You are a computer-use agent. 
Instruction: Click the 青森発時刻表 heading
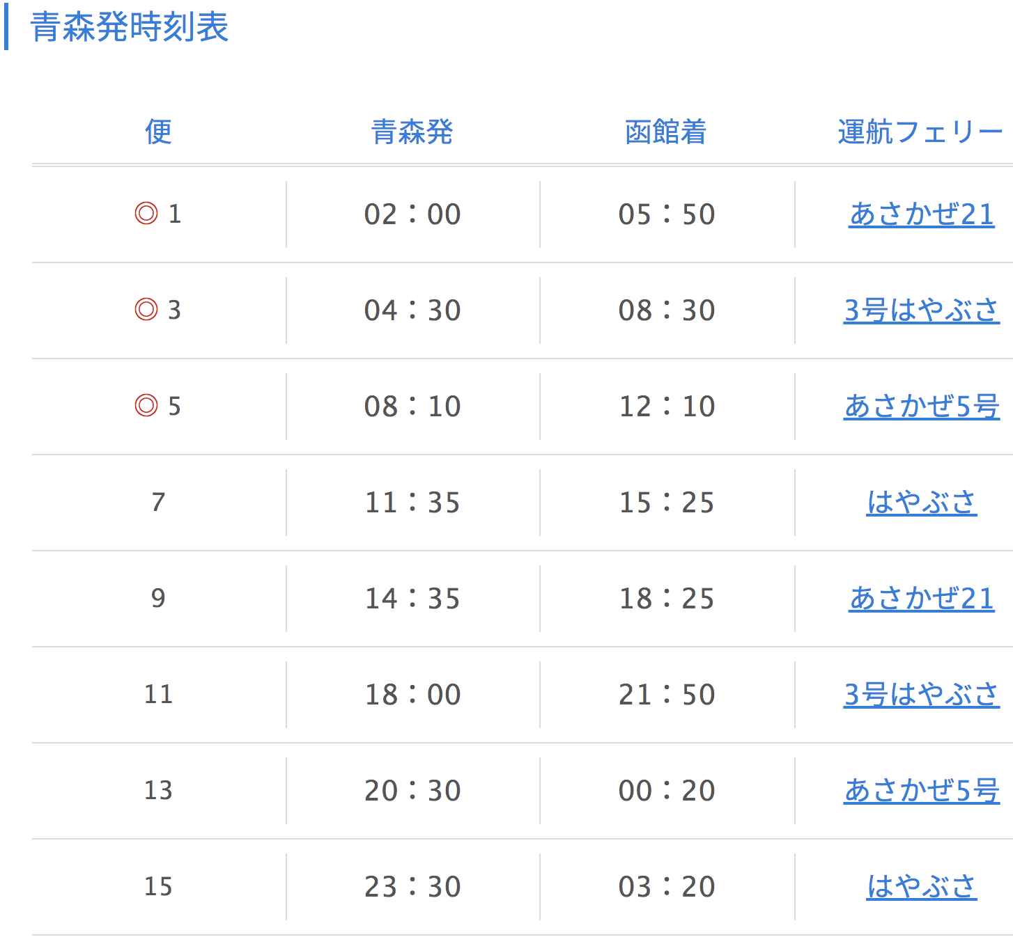[130, 28]
